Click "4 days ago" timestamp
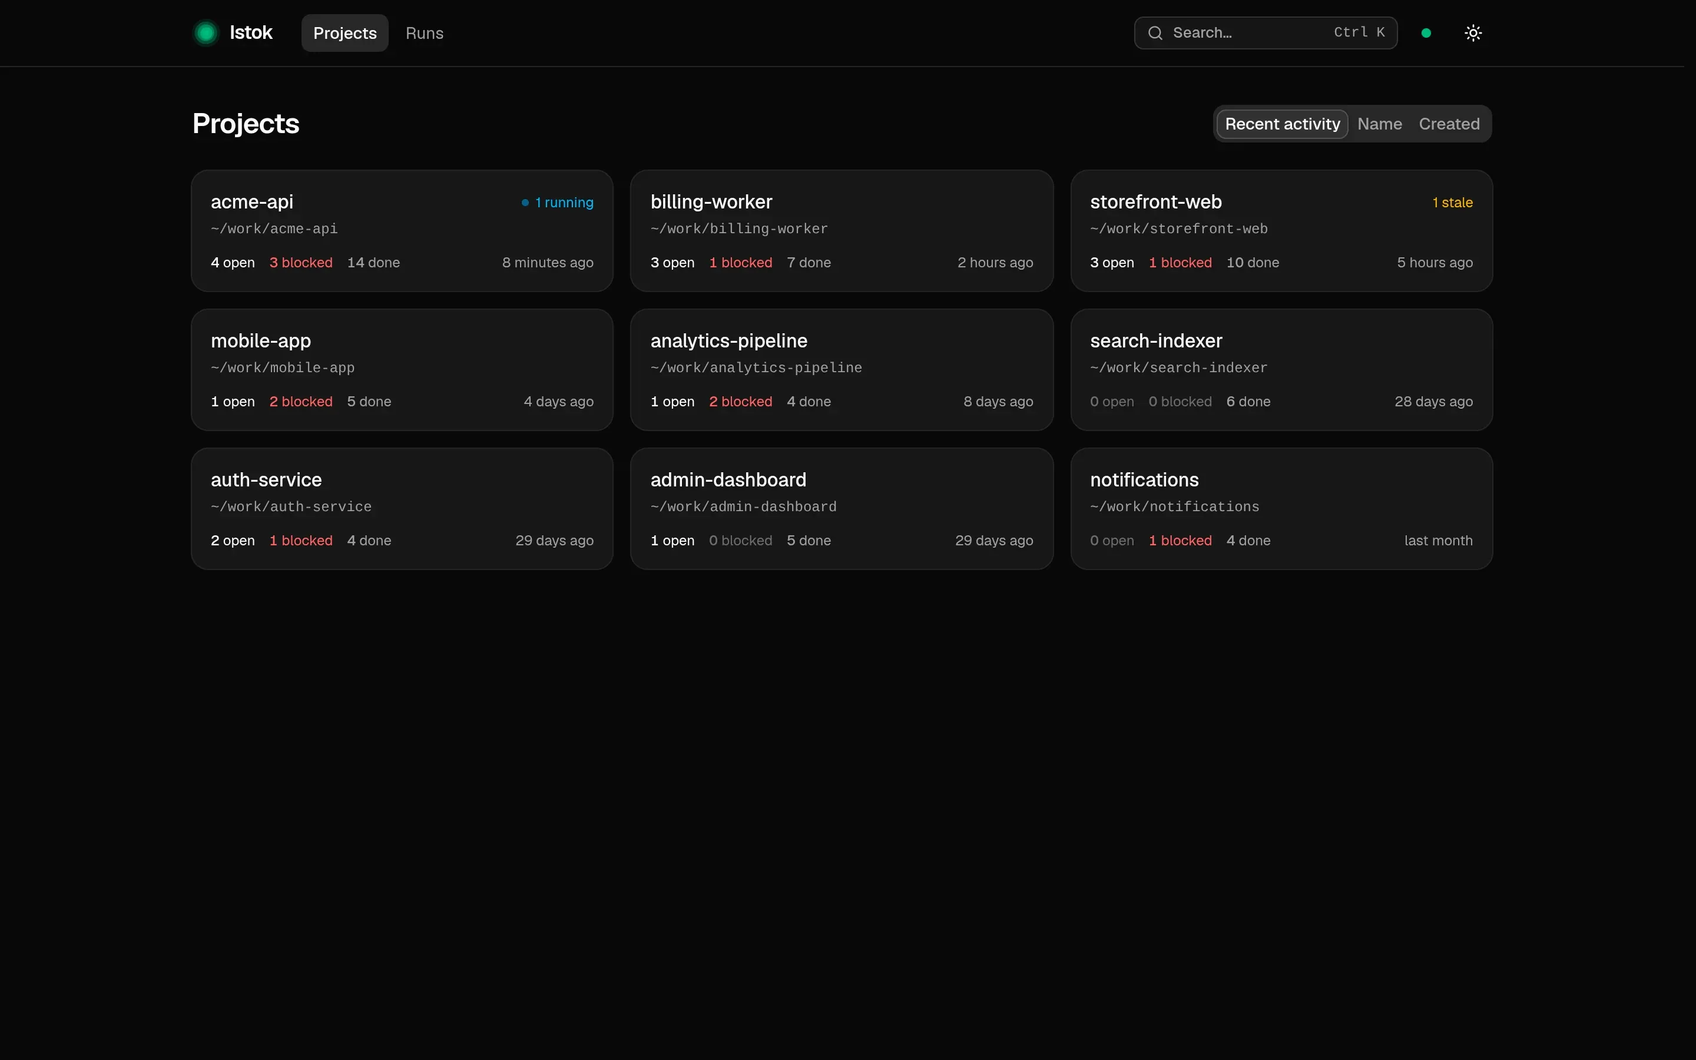 (558, 402)
